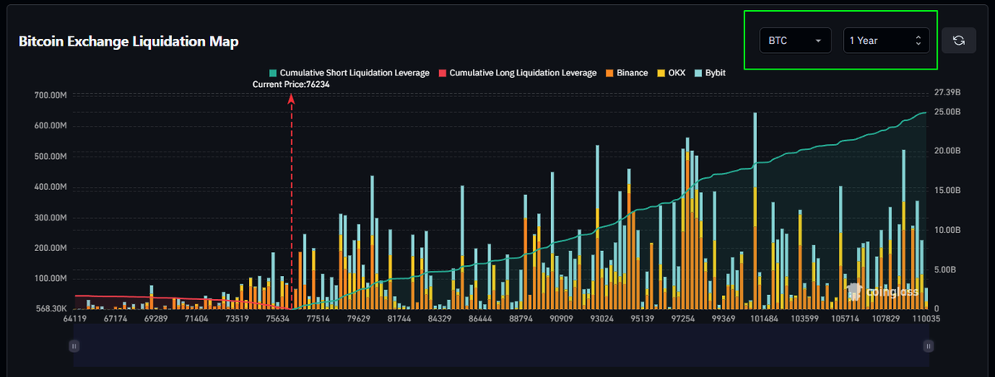Screen dimensions: 995x377
Task: Click the left zoom slider handle
Action: (74, 346)
